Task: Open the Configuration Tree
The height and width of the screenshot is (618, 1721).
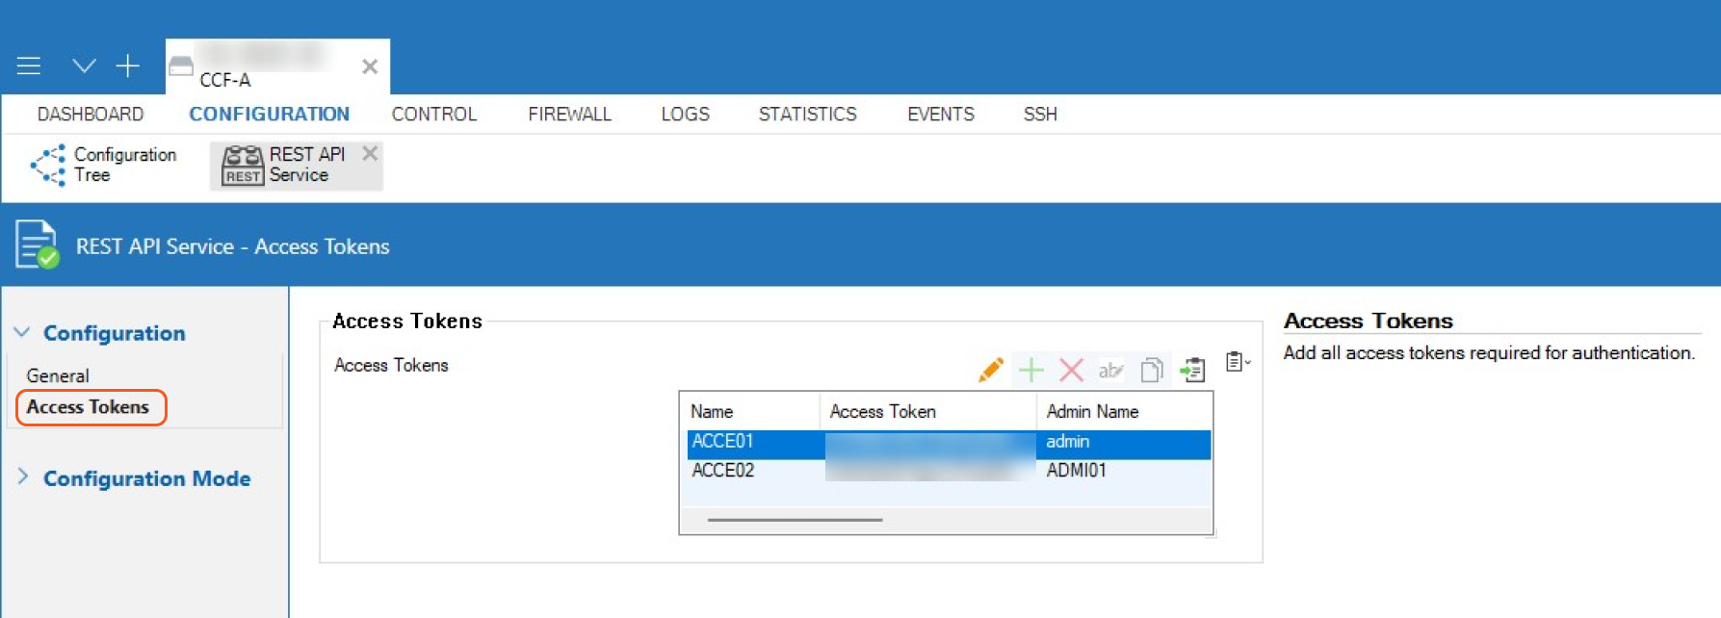Action: click(x=104, y=165)
